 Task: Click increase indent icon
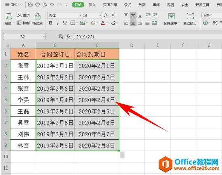coord(155,15)
